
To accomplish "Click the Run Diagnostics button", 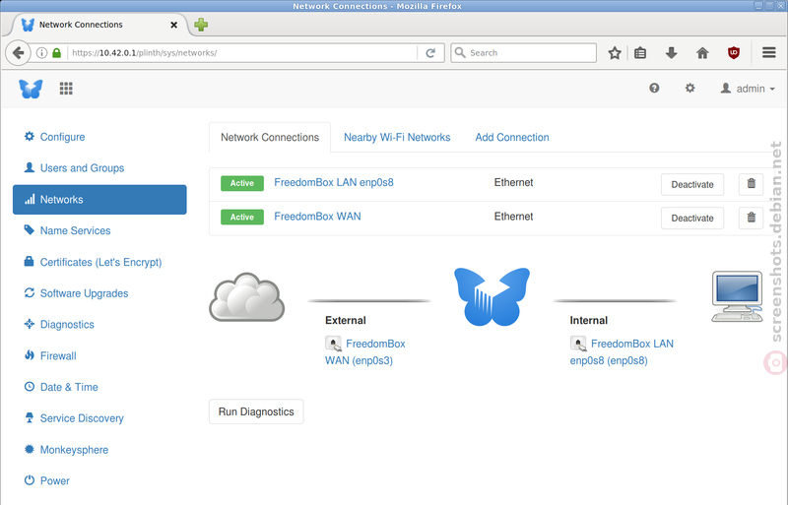I will pyautogui.click(x=256, y=411).
